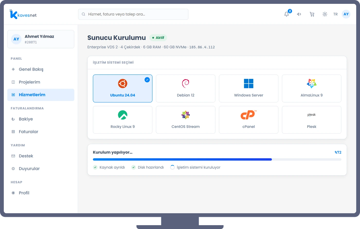Toggle light/dark theme sun icon

325,14
